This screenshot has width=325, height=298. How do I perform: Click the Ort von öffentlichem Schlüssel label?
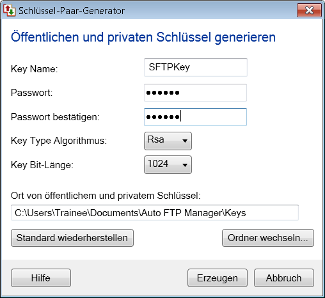click(106, 196)
